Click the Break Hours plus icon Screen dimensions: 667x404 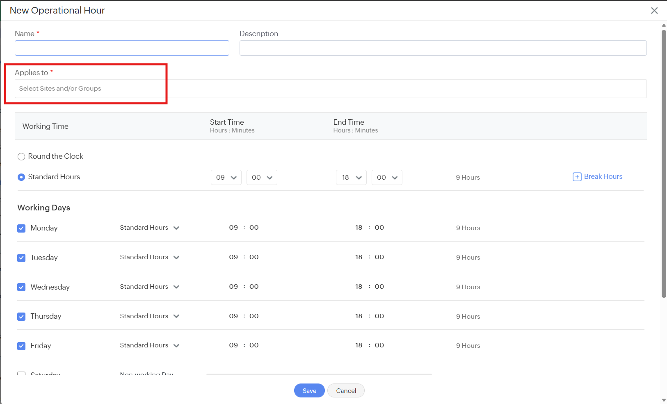(x=577, y=177)
